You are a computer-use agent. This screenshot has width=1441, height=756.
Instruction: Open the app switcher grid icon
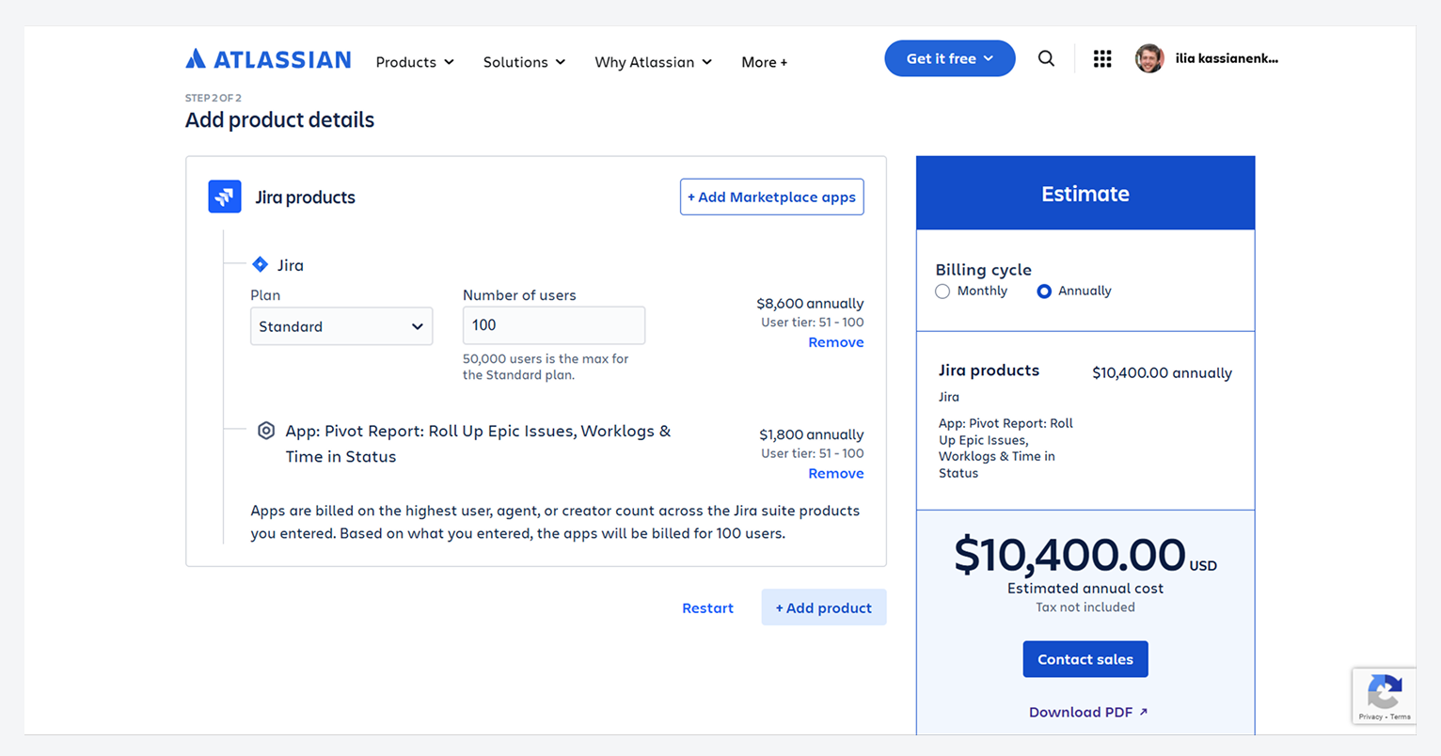pos(1102,58)
